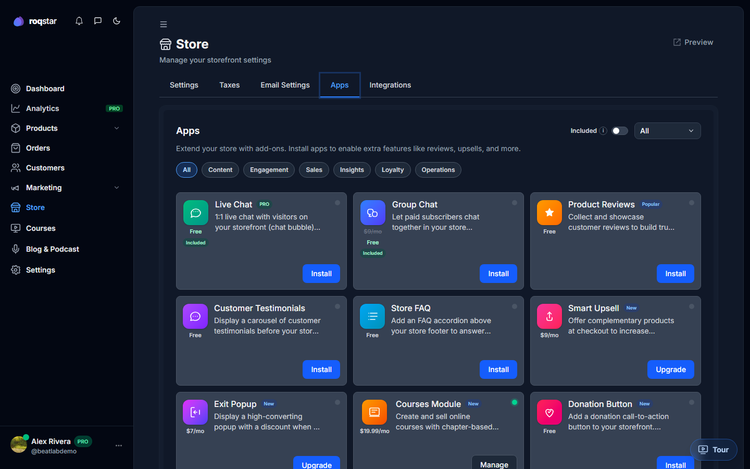The image size is (750, 469).
Task: Click the Live Chat app icon
Action: coord(196,213)
